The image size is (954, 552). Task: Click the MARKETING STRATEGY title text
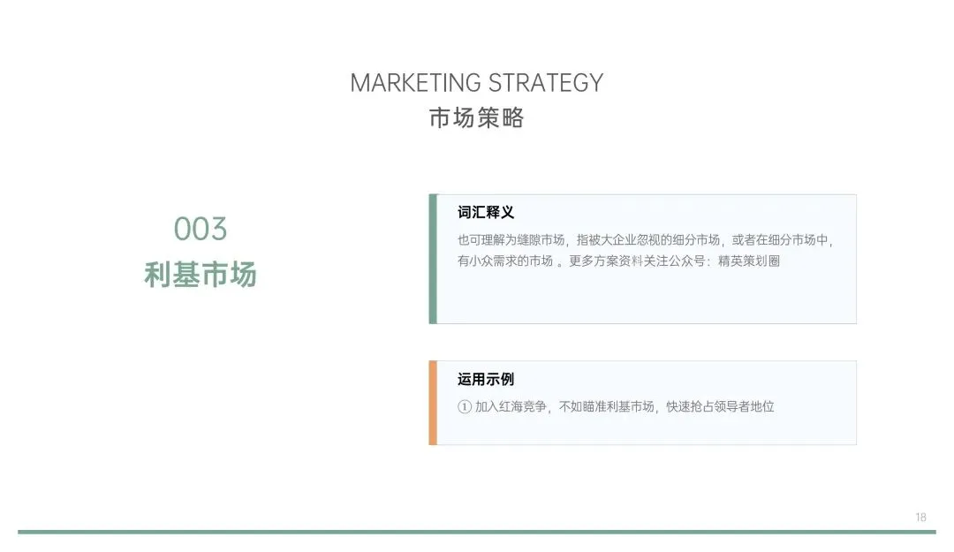point(476,83)
